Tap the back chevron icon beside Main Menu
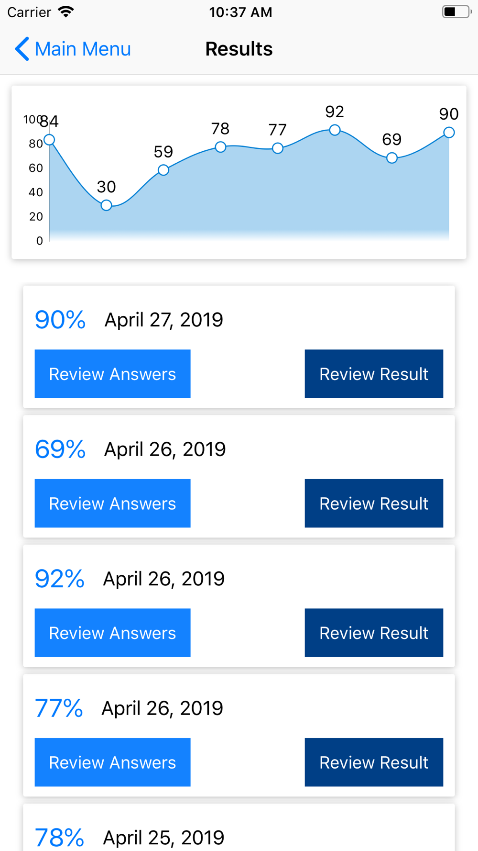The width and height of the screenshot is (478, 851). pos(22,49)
